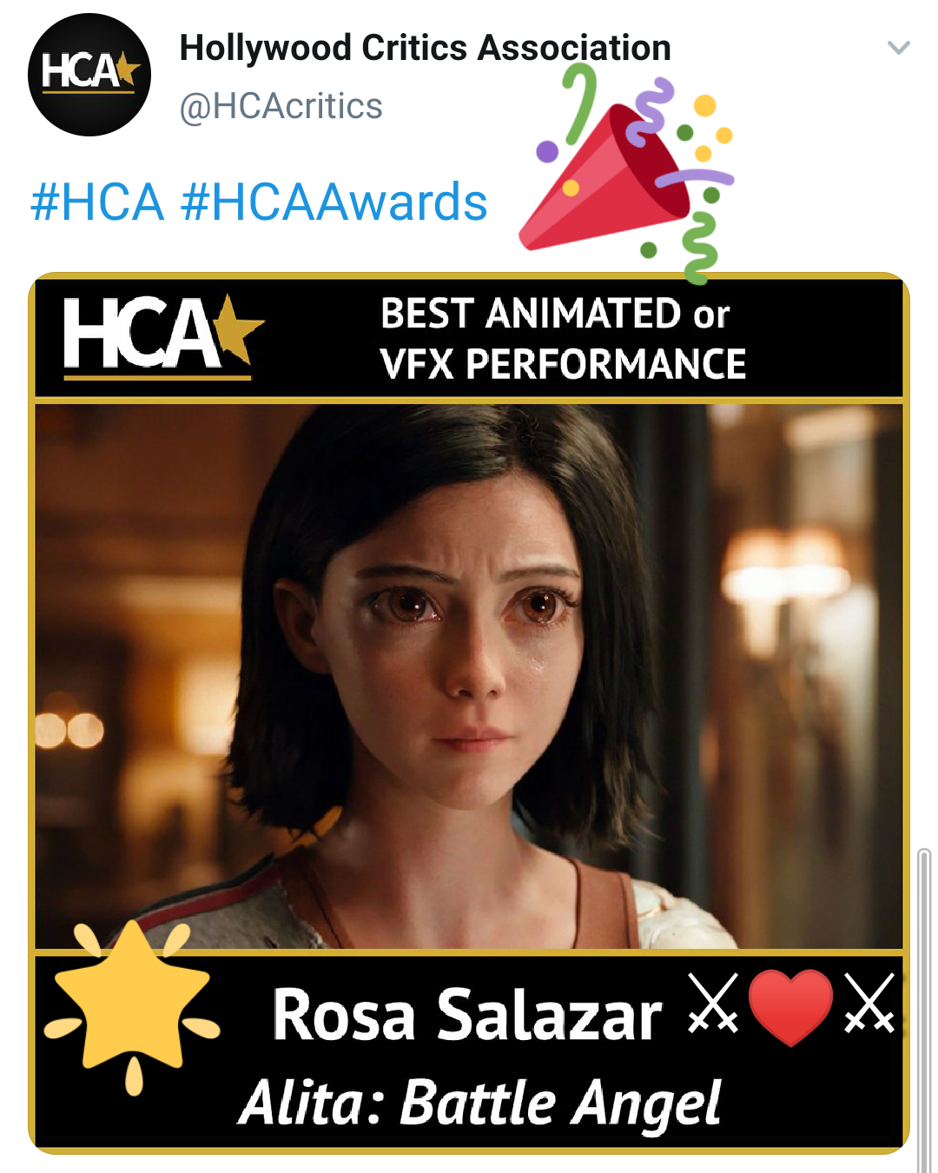
Task: Click the HCA round profile avatar
Action: (x=89, y=75)
